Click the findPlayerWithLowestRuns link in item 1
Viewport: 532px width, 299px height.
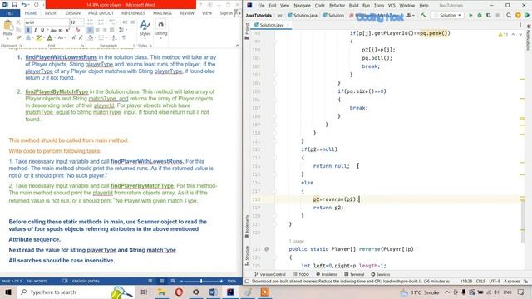[61, 57]
